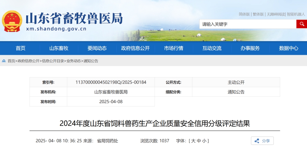Click 信息公开目录 in the breadcrumb
This screenshot has height=150, width=307.
click(x=53, y=61)
